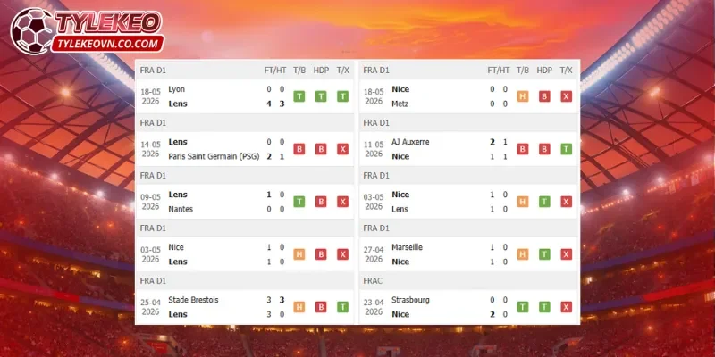
Task: Click orange H badge in Marseille vs Nice row
Action: [523, 254]
